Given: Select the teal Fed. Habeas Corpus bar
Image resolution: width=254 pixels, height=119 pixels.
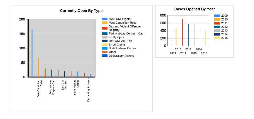Looking at the screenshot, I should pyautogui.click(x=52, y=73).
